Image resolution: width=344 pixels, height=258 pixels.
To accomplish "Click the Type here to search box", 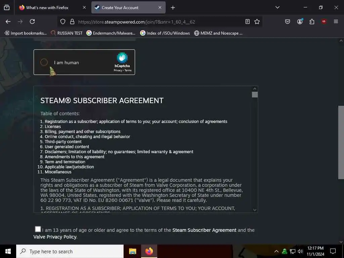I will 70,251.
